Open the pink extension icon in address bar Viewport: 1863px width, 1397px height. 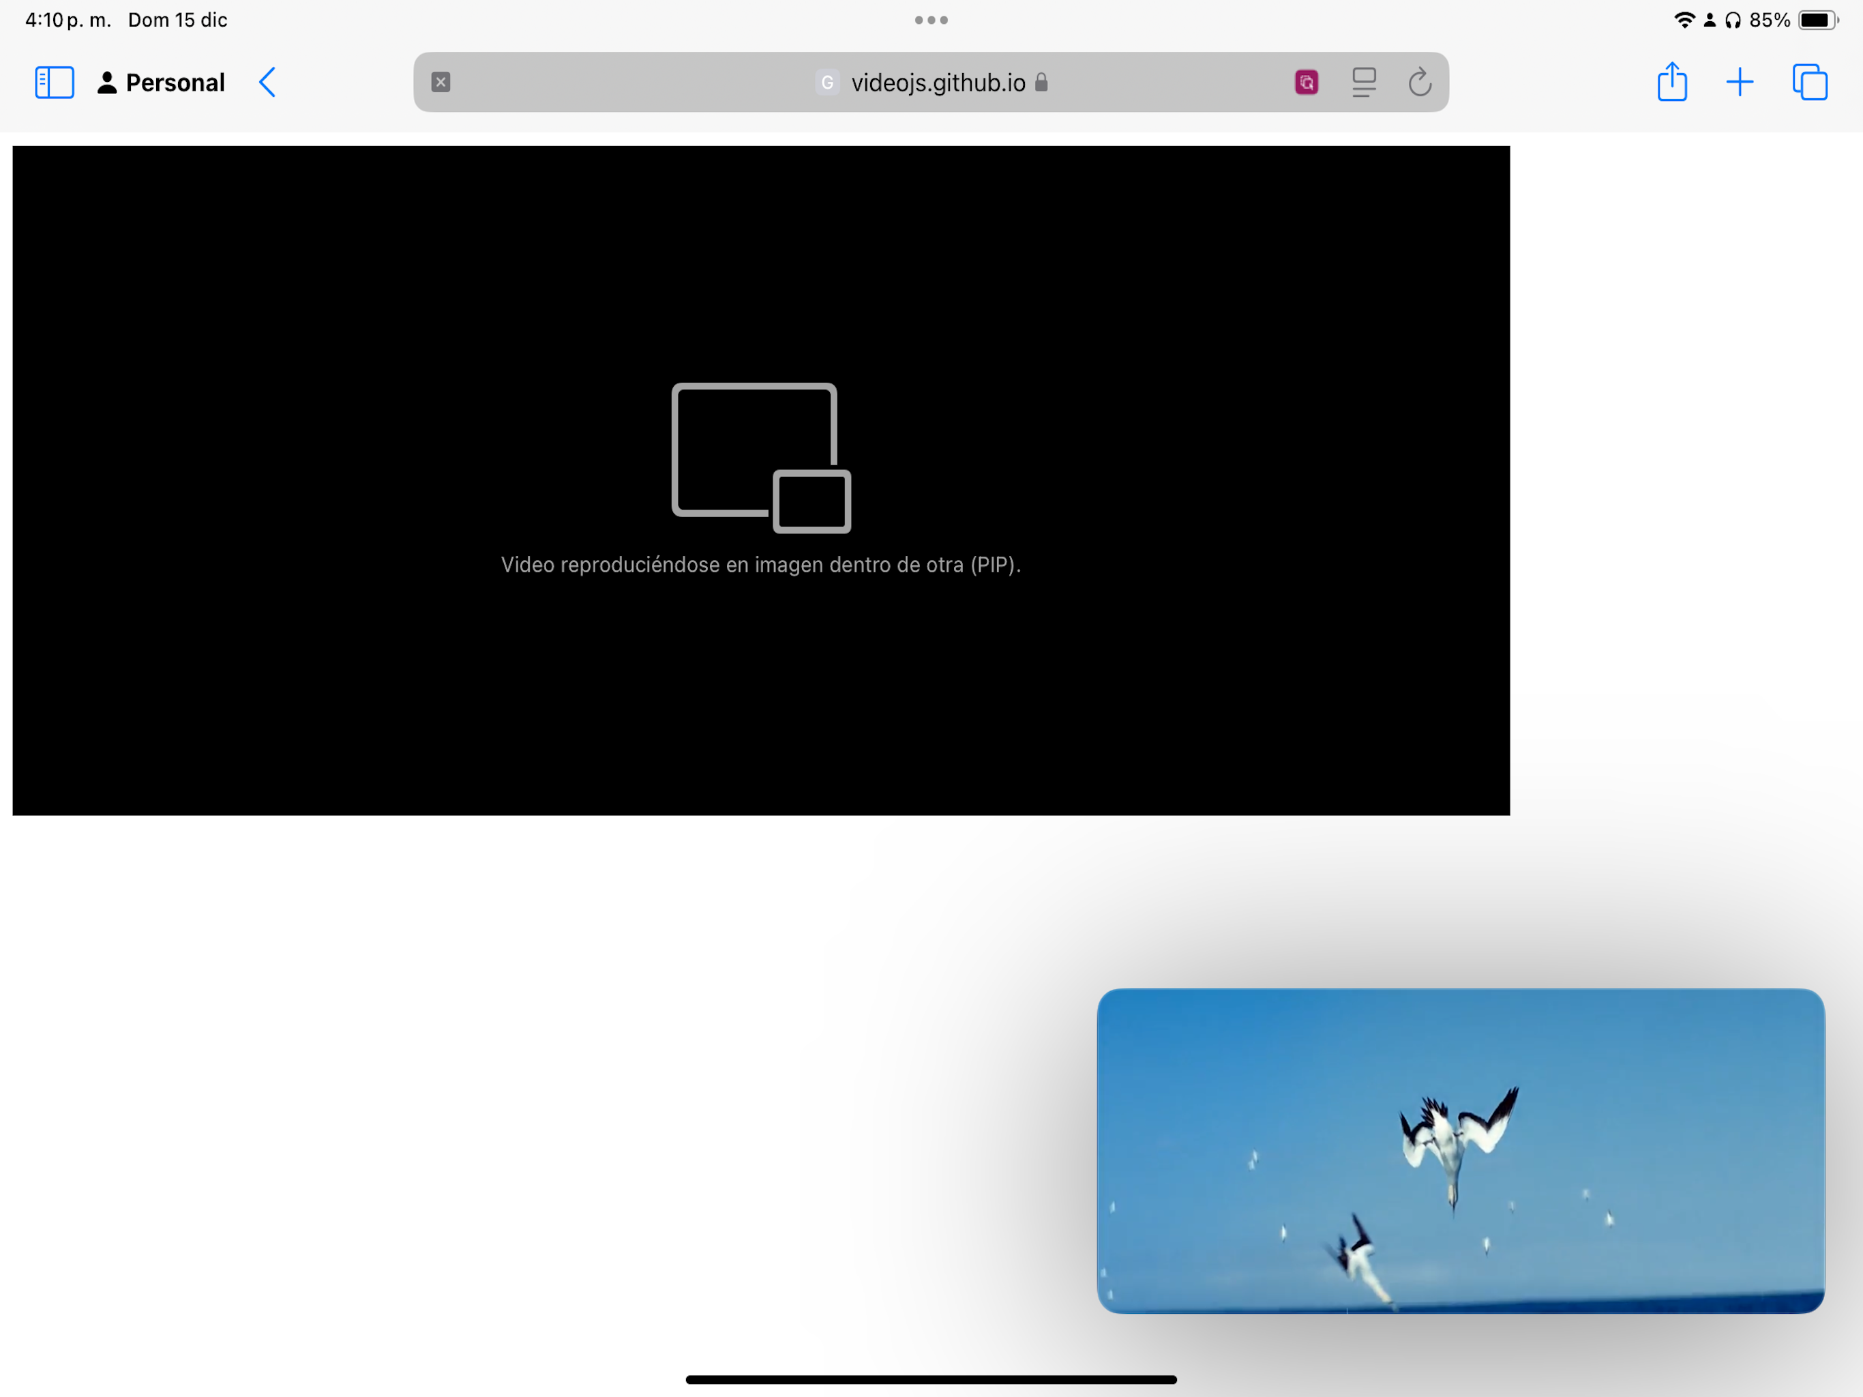[x=1305, y=83]
